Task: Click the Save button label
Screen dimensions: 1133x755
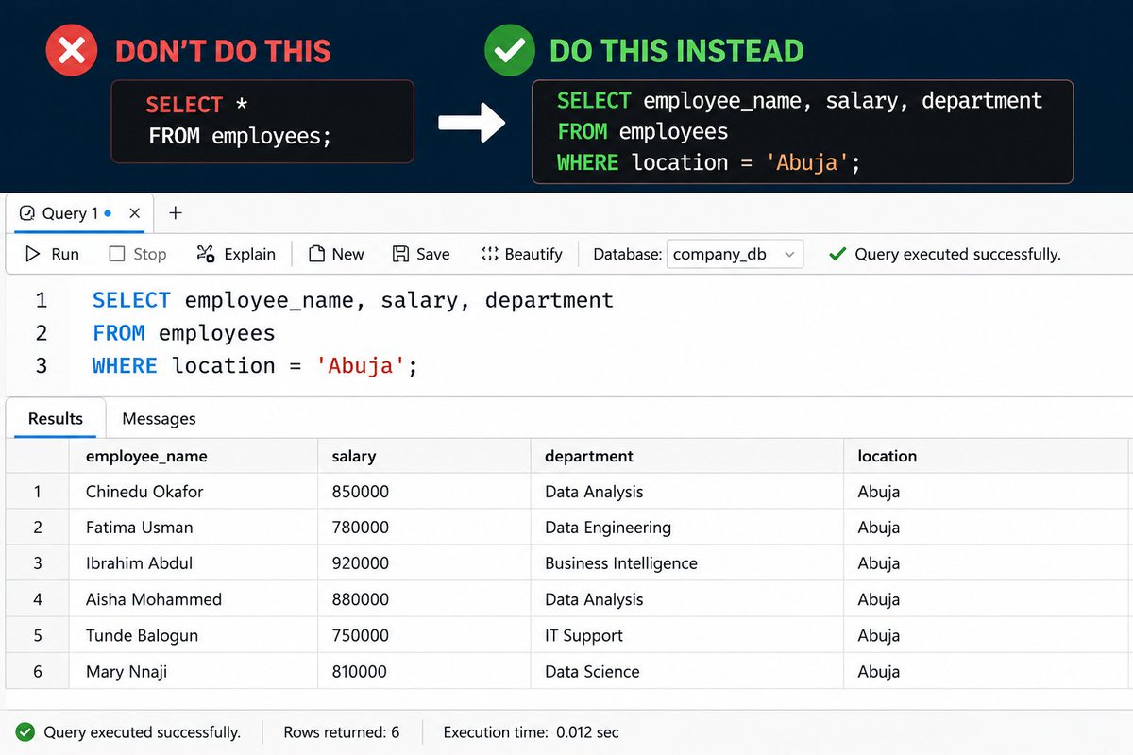Action: [x=432, y=254]
